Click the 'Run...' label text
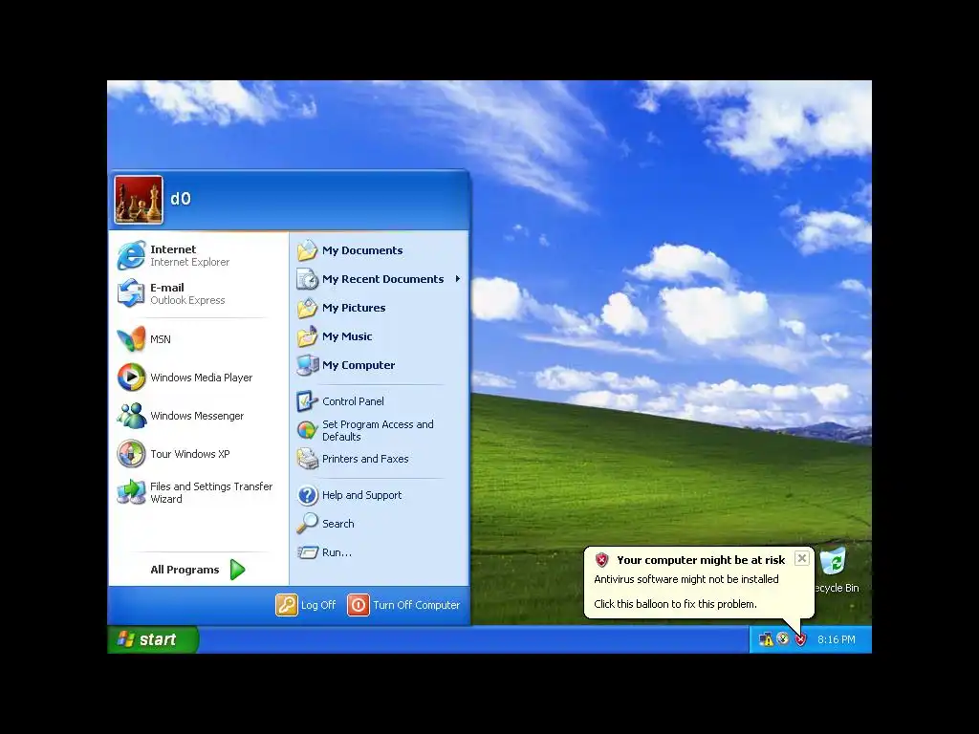 pyautogui.click(x=337, y=552)
